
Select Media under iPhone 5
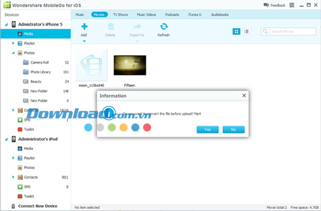pyautogui.click(x=36, y=34)
